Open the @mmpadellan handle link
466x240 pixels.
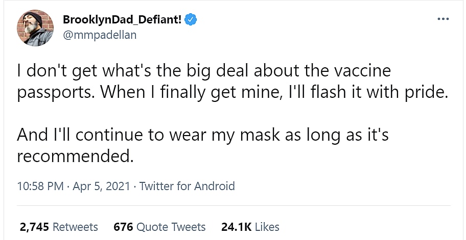tap(99, 35)
